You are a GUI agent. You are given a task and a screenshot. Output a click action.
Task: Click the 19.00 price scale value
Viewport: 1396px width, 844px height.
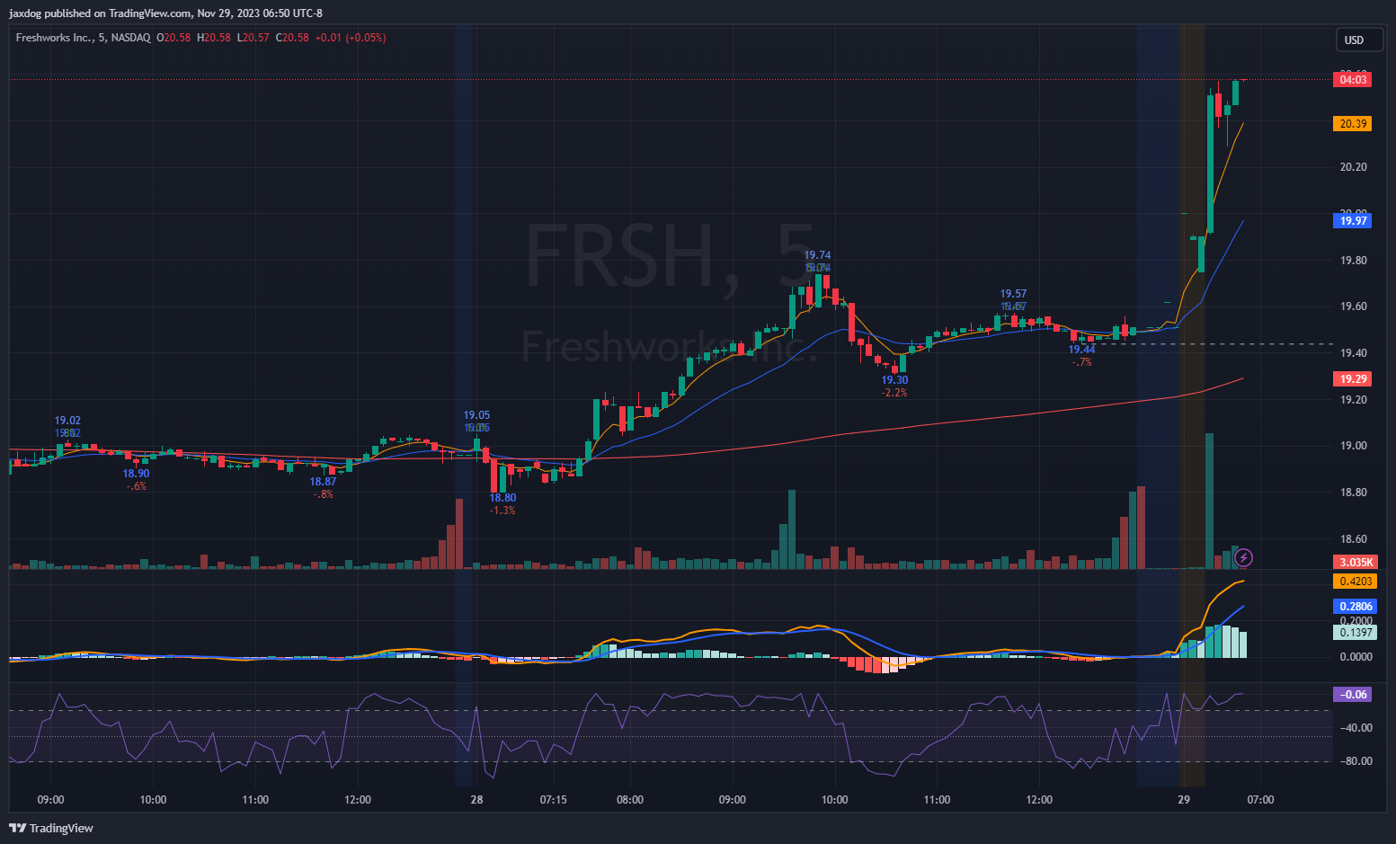click(1353, 446)
